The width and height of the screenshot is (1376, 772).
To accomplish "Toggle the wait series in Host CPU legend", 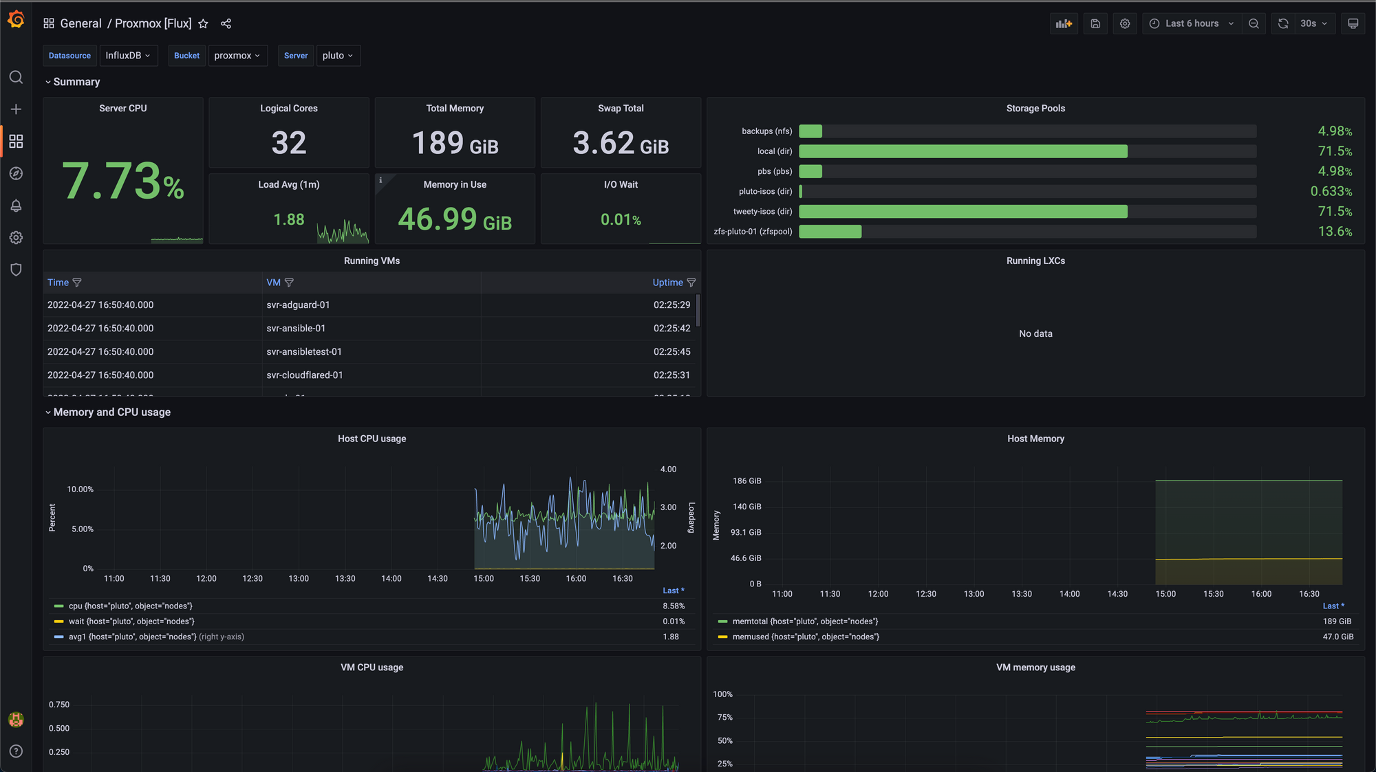I will [x=131, y=621].
